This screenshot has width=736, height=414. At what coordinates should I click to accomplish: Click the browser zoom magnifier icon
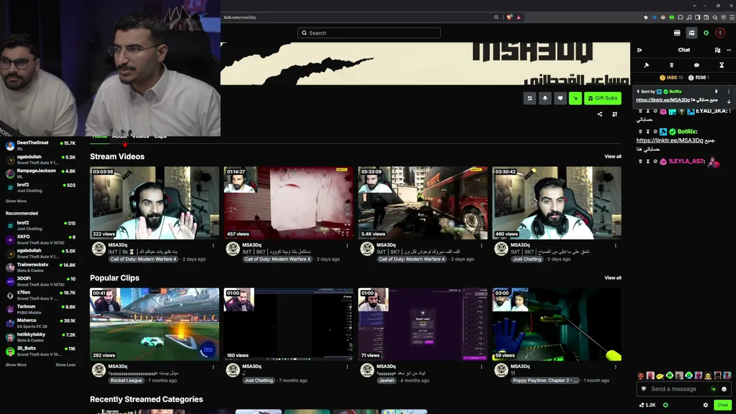pyautogui.click(x=496, y=17)
